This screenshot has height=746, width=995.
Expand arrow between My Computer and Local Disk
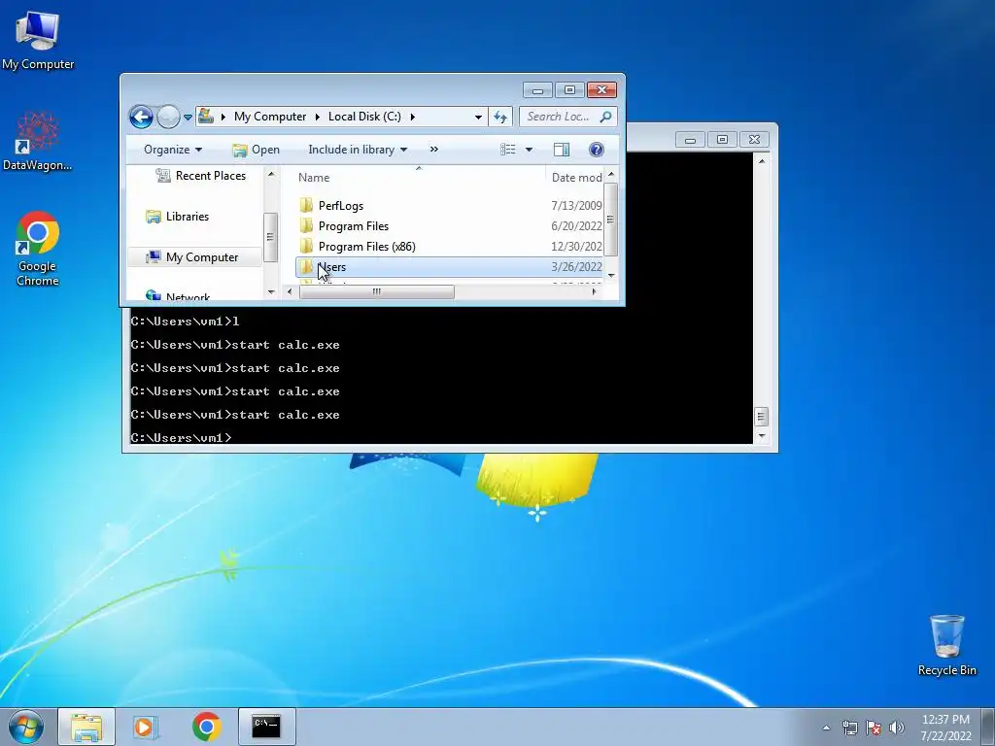coord(318,117)
